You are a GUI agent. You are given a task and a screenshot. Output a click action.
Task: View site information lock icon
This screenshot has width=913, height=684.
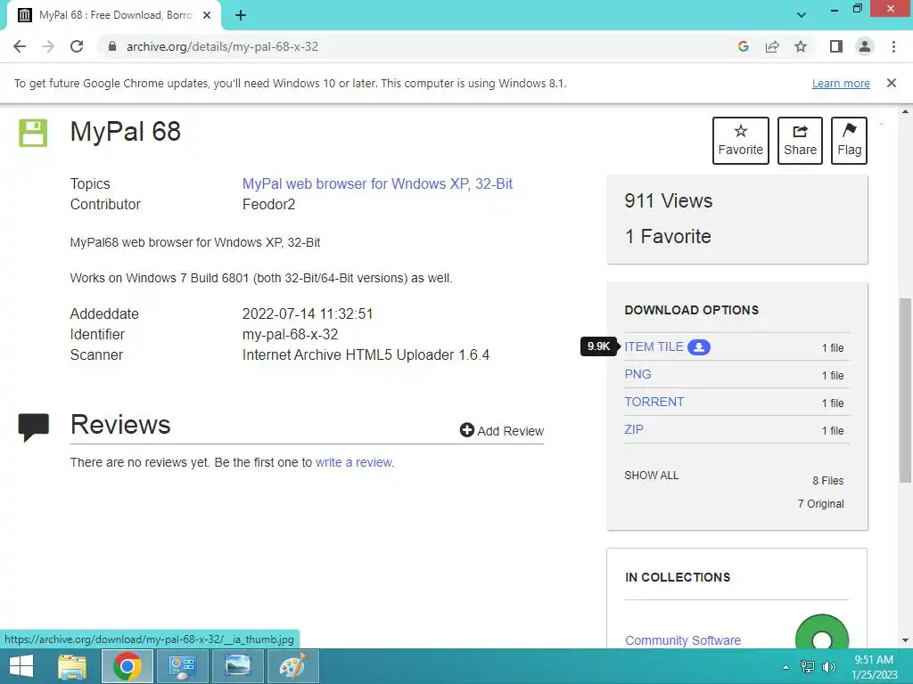click(112, 46)
